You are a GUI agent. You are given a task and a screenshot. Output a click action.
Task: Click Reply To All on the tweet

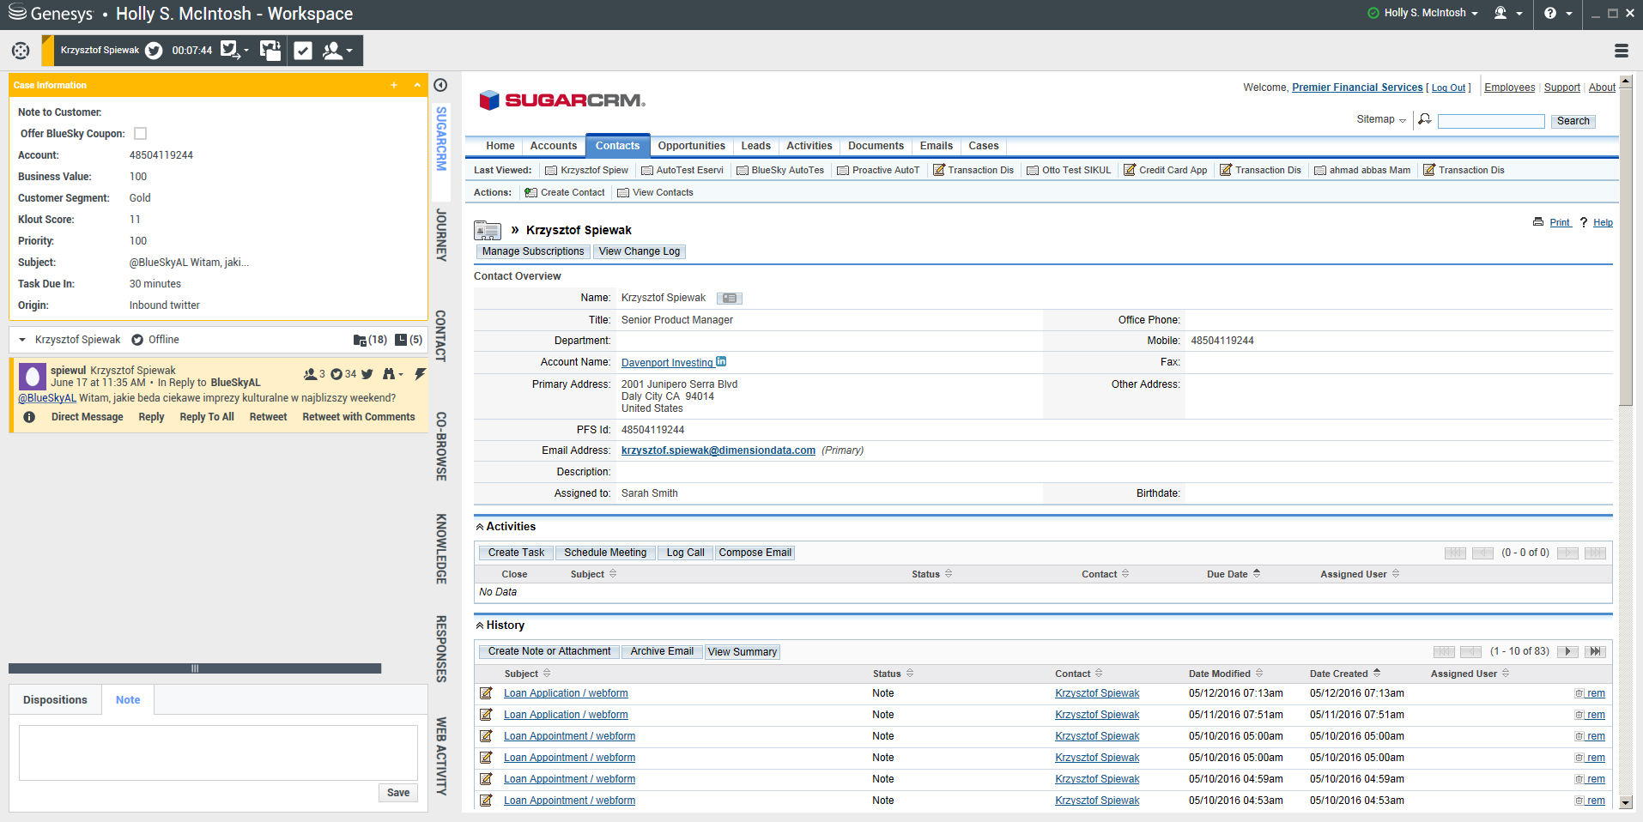(x=207, y=417)
